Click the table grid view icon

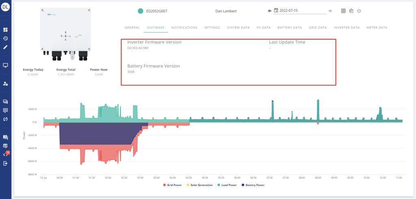pyautogui.click(x=343, y=11)
